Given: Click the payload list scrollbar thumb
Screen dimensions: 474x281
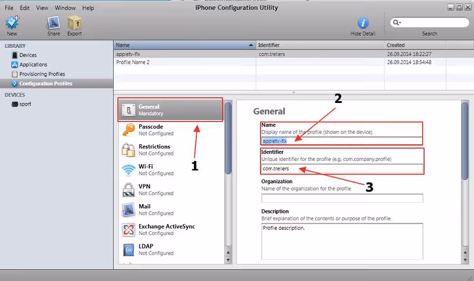Looking at the screenshot, I should 228,138.
